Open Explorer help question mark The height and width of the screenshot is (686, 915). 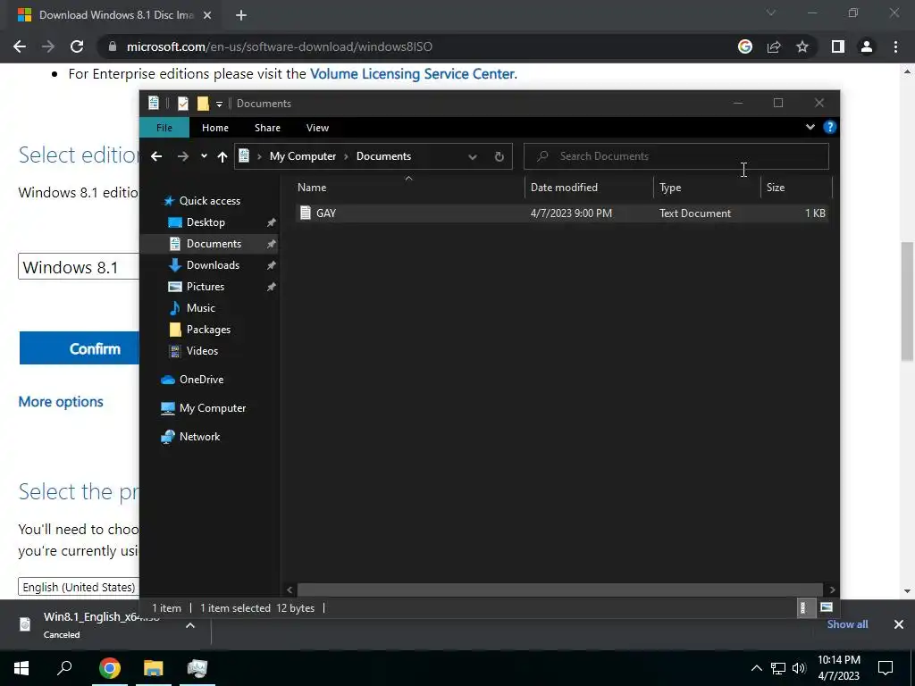pos(829,127)
